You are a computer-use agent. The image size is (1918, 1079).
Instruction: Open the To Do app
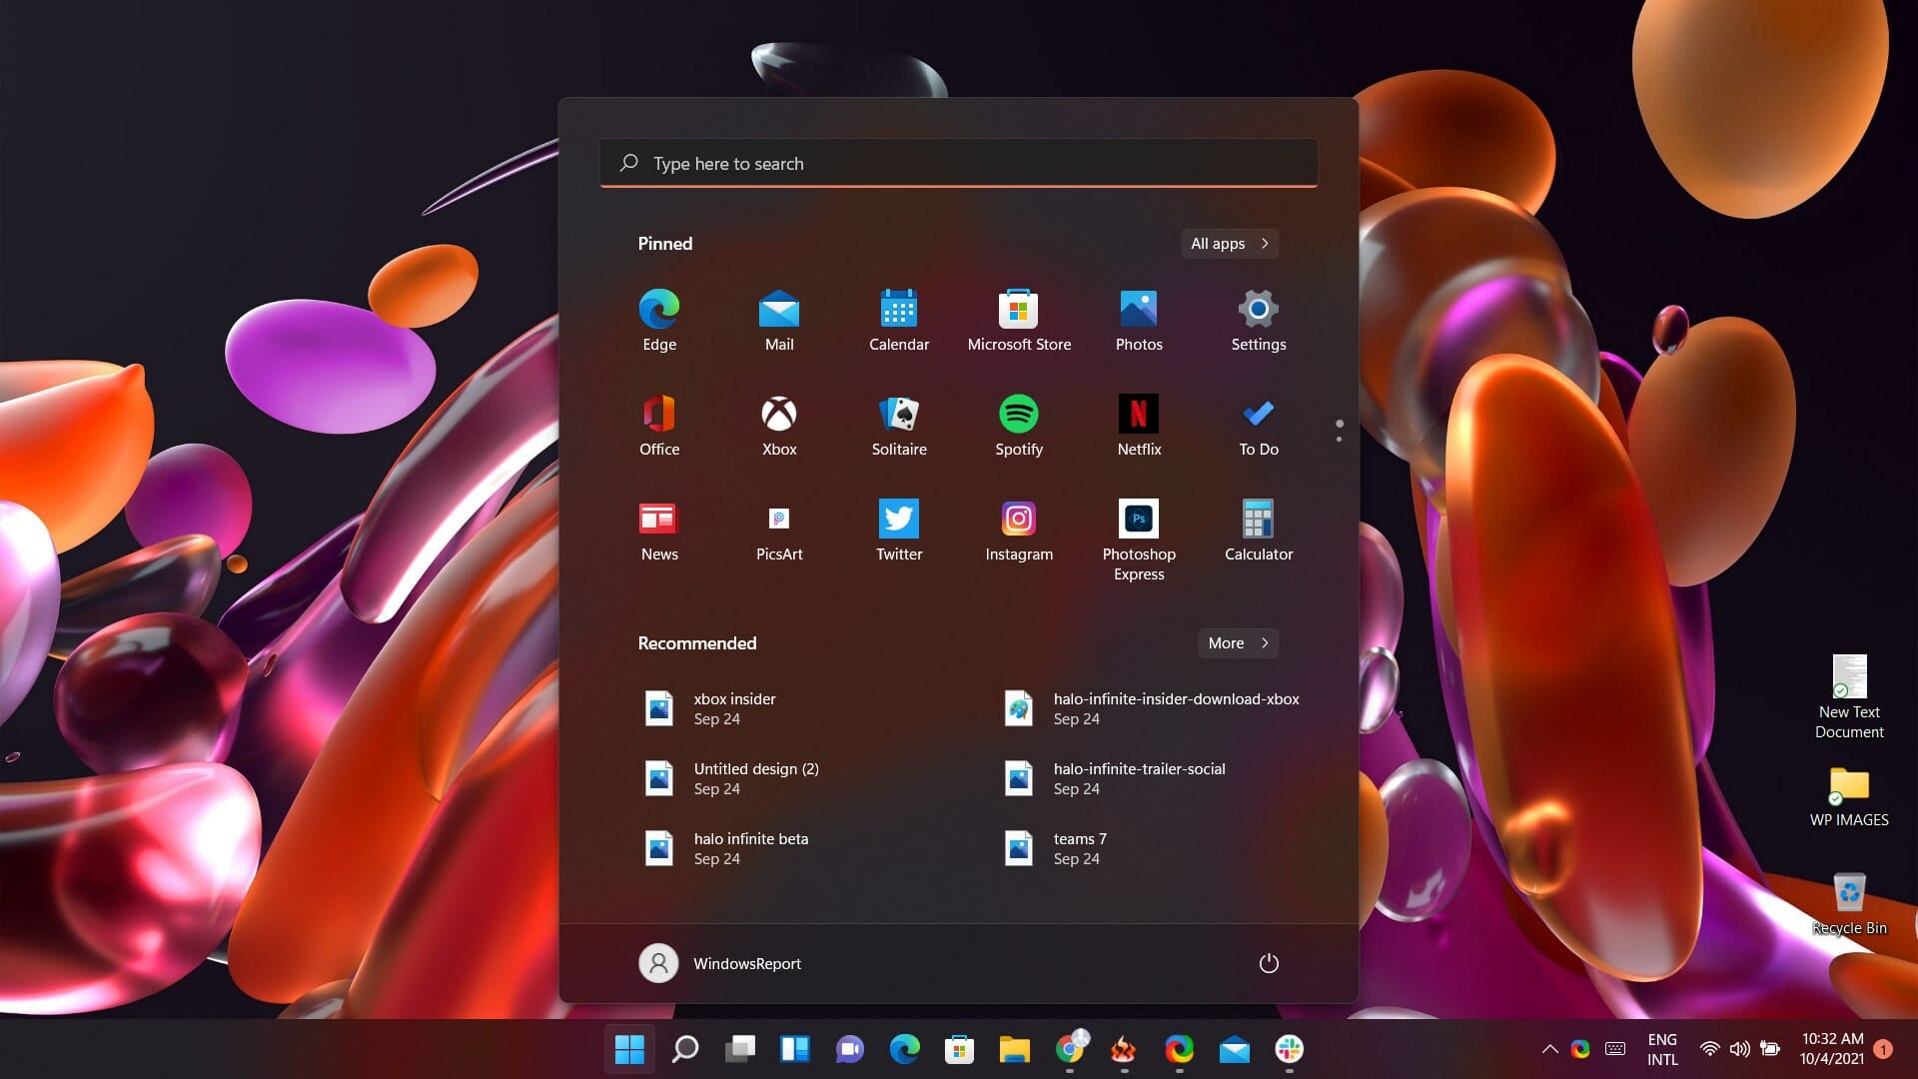1258,415
